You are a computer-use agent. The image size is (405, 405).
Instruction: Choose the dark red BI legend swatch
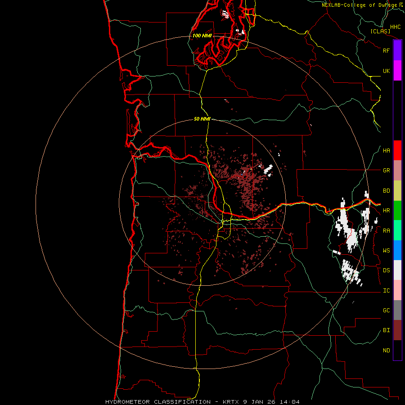pyautogui.click(x=397, y=330)
